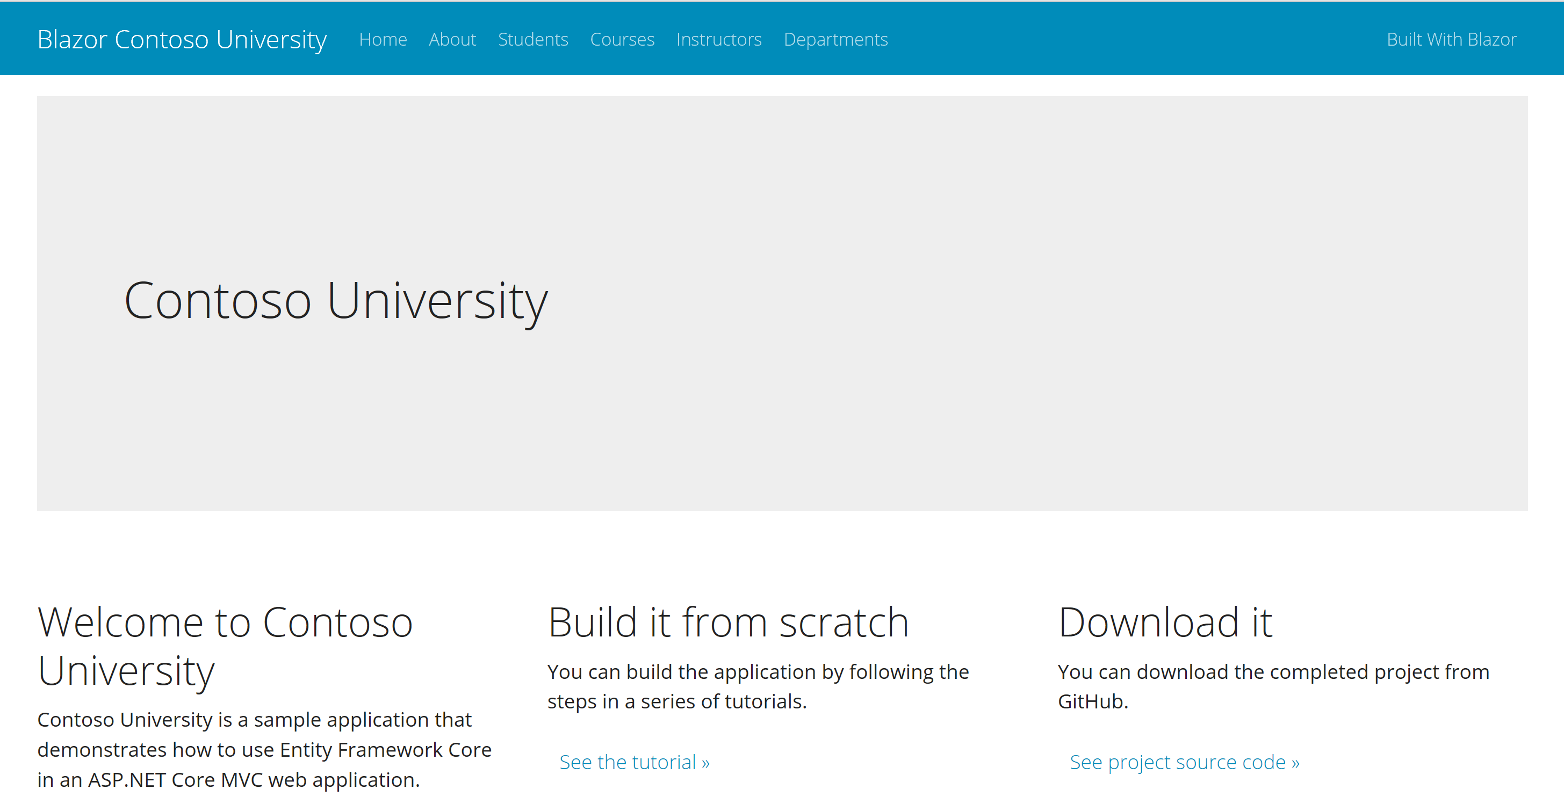The height and width of the screenshot is (811, 1564).
Task: Follow the See the tutorial link
Action: tap(634, 762)
